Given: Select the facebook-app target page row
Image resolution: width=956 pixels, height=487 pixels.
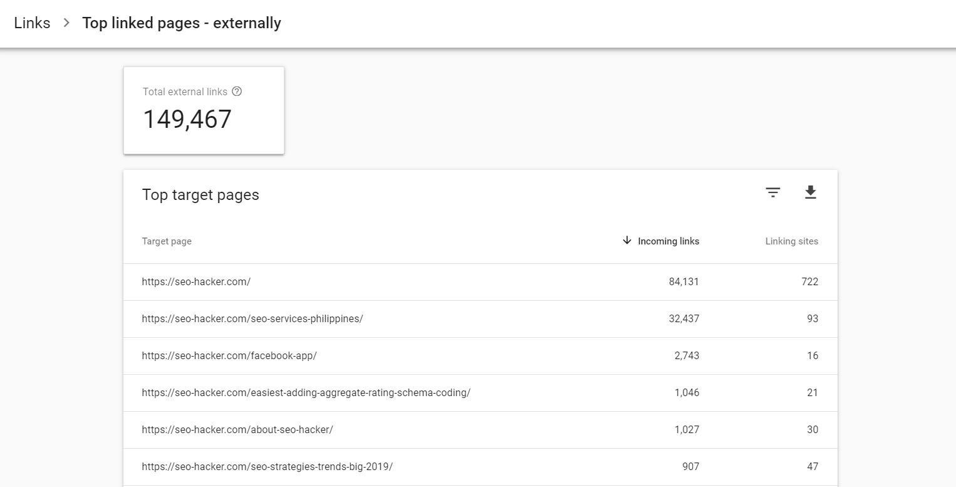Looking at the screenshot, I should point(229,356).
